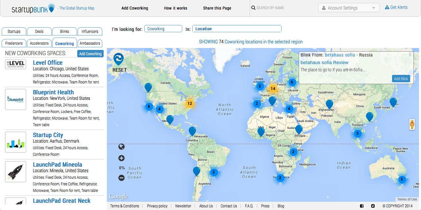Click the map RESET refresh icon
This screenshot has height=210, width=421.
click(118, 59)
